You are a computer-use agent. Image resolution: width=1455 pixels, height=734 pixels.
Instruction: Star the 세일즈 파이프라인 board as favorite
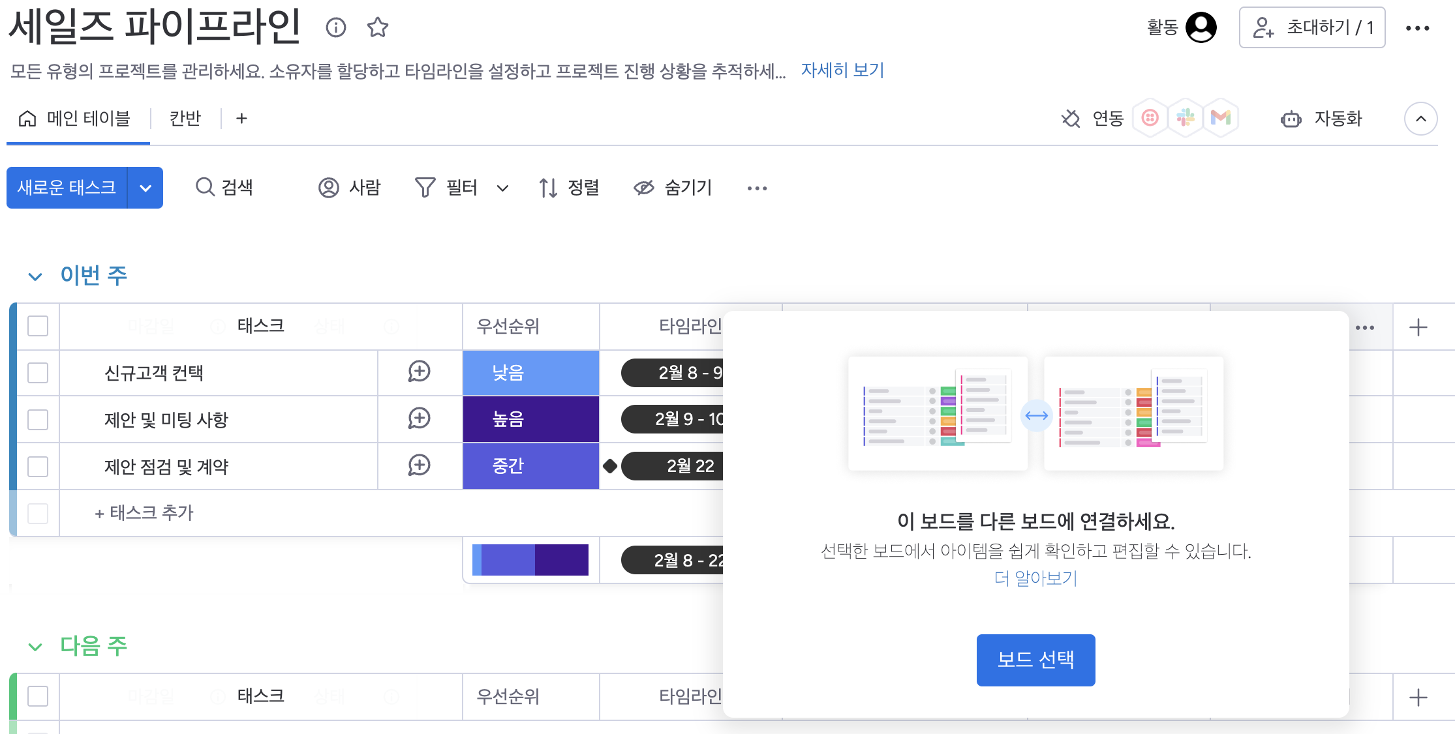(x=378, y=27)
